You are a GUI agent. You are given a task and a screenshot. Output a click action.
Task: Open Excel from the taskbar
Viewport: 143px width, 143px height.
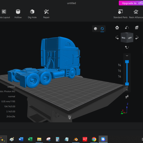[x=30, y=139]
